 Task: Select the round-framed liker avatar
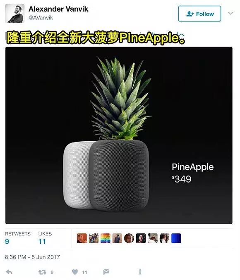tap(129, 238)
